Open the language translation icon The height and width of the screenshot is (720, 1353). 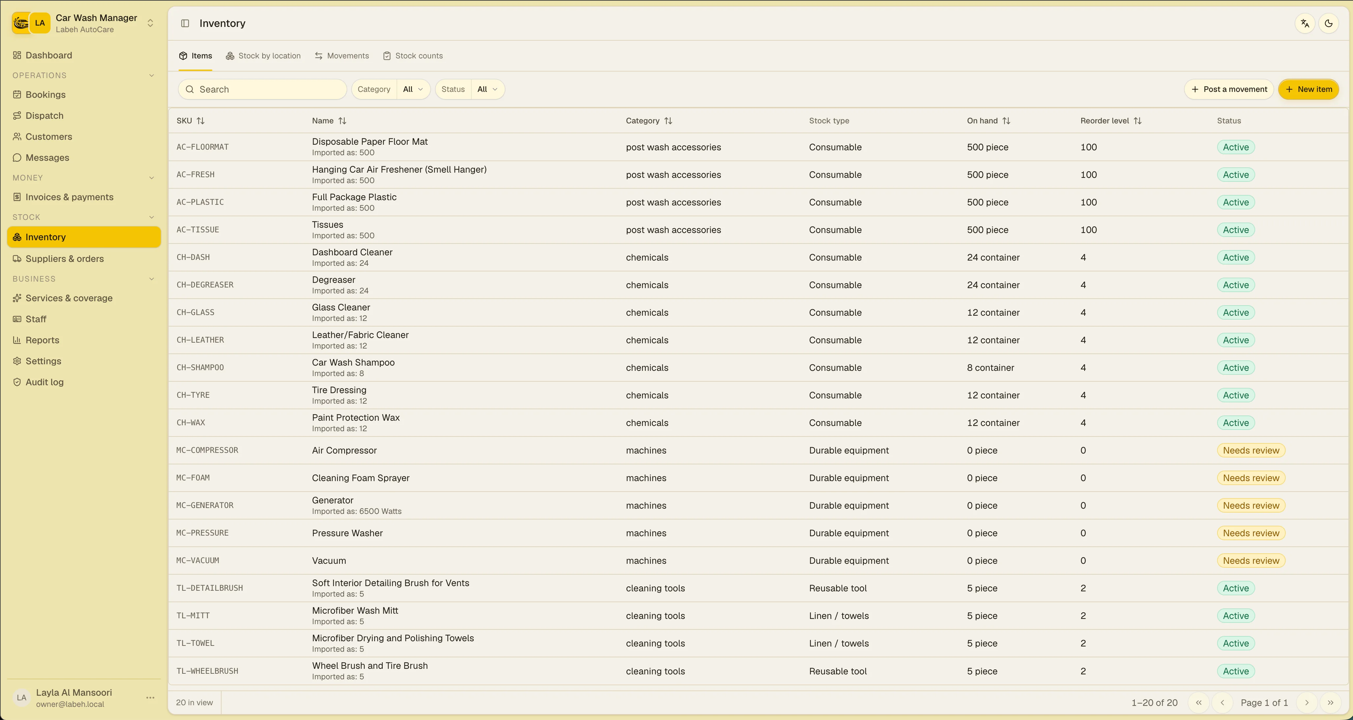click(x=1305, y=23)
